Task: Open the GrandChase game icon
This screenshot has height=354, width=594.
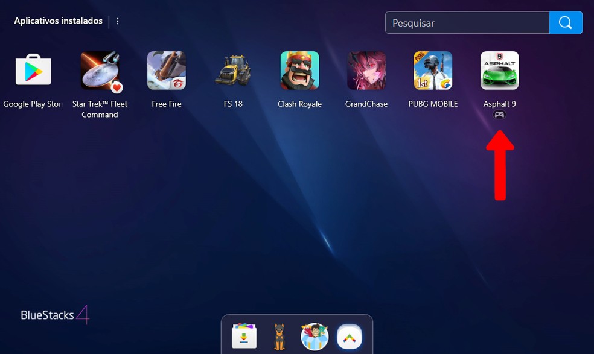Action: pos(366,71)
